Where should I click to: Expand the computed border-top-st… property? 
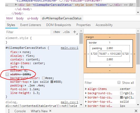[86, 102]
